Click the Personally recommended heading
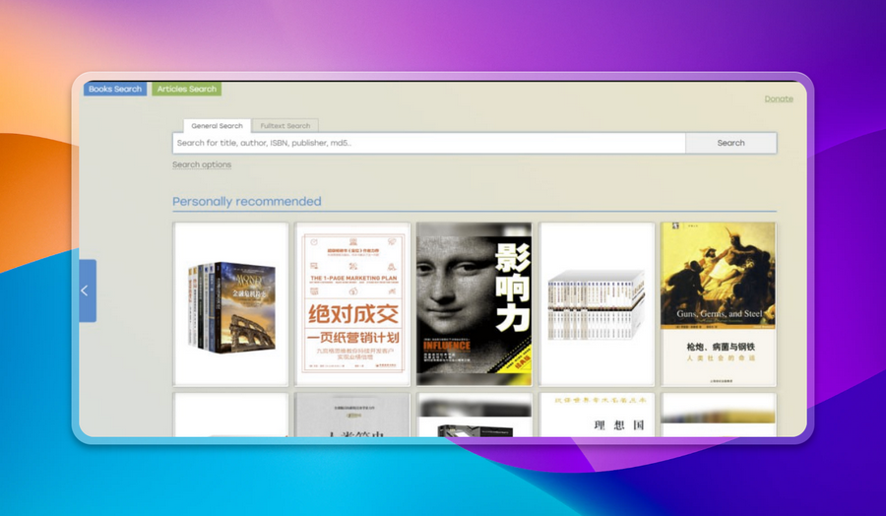Screen dimensions: 886x516 247,202
